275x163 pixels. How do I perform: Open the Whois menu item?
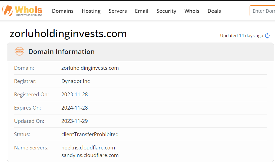192,11
